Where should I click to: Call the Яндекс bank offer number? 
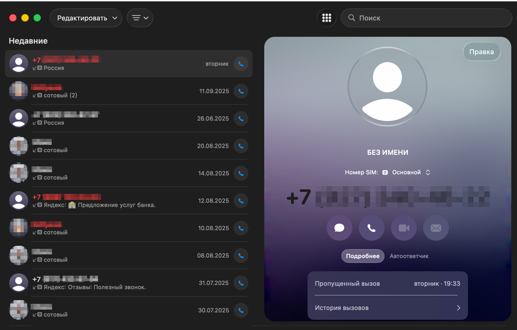(241, 201)
